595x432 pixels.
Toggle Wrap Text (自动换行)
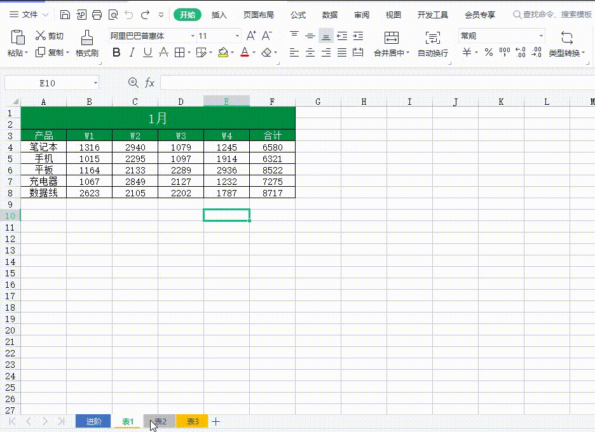pyautogui.click(x=433, y=44)
